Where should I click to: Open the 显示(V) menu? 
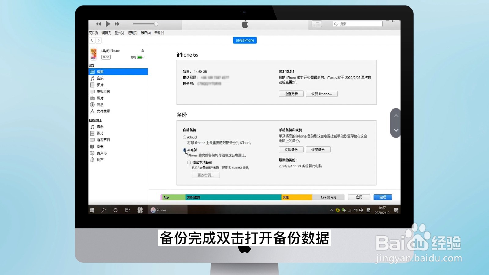pyautogui.click(x=119, y=33)
